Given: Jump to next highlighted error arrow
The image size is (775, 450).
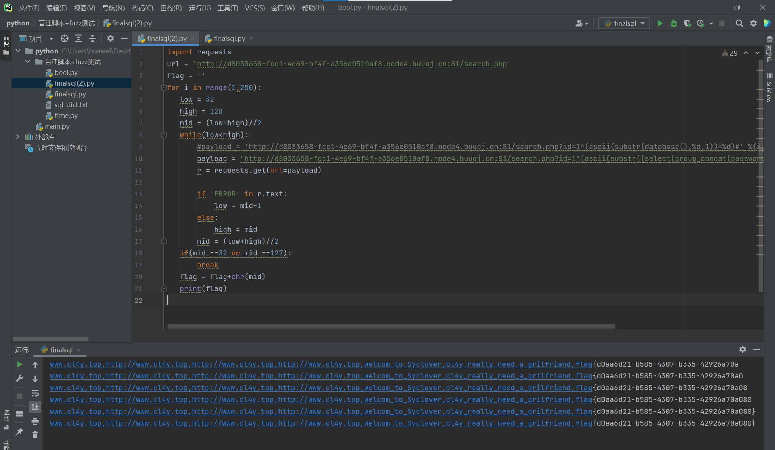Looking at the screenshot, I should (x=757, y=53).
